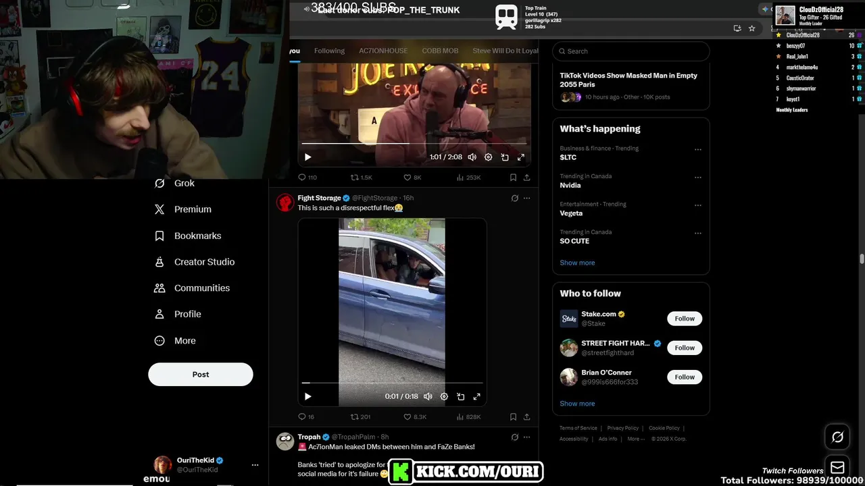Open the footer More dropdown

[x=635, y=439]
